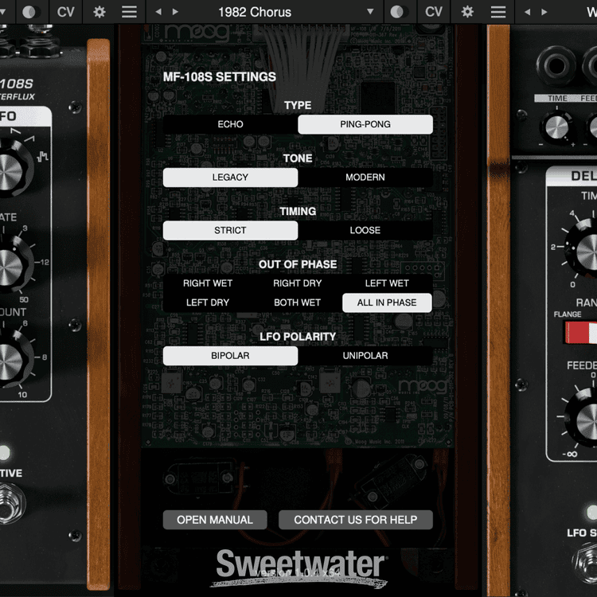Go to next preset after 1982 Chorus
This screenshot has width=597, height=597.
(175, 12)
